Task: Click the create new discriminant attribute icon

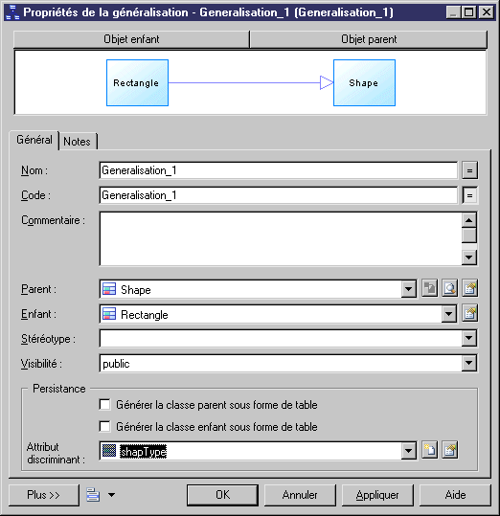Action: (429, 450)
